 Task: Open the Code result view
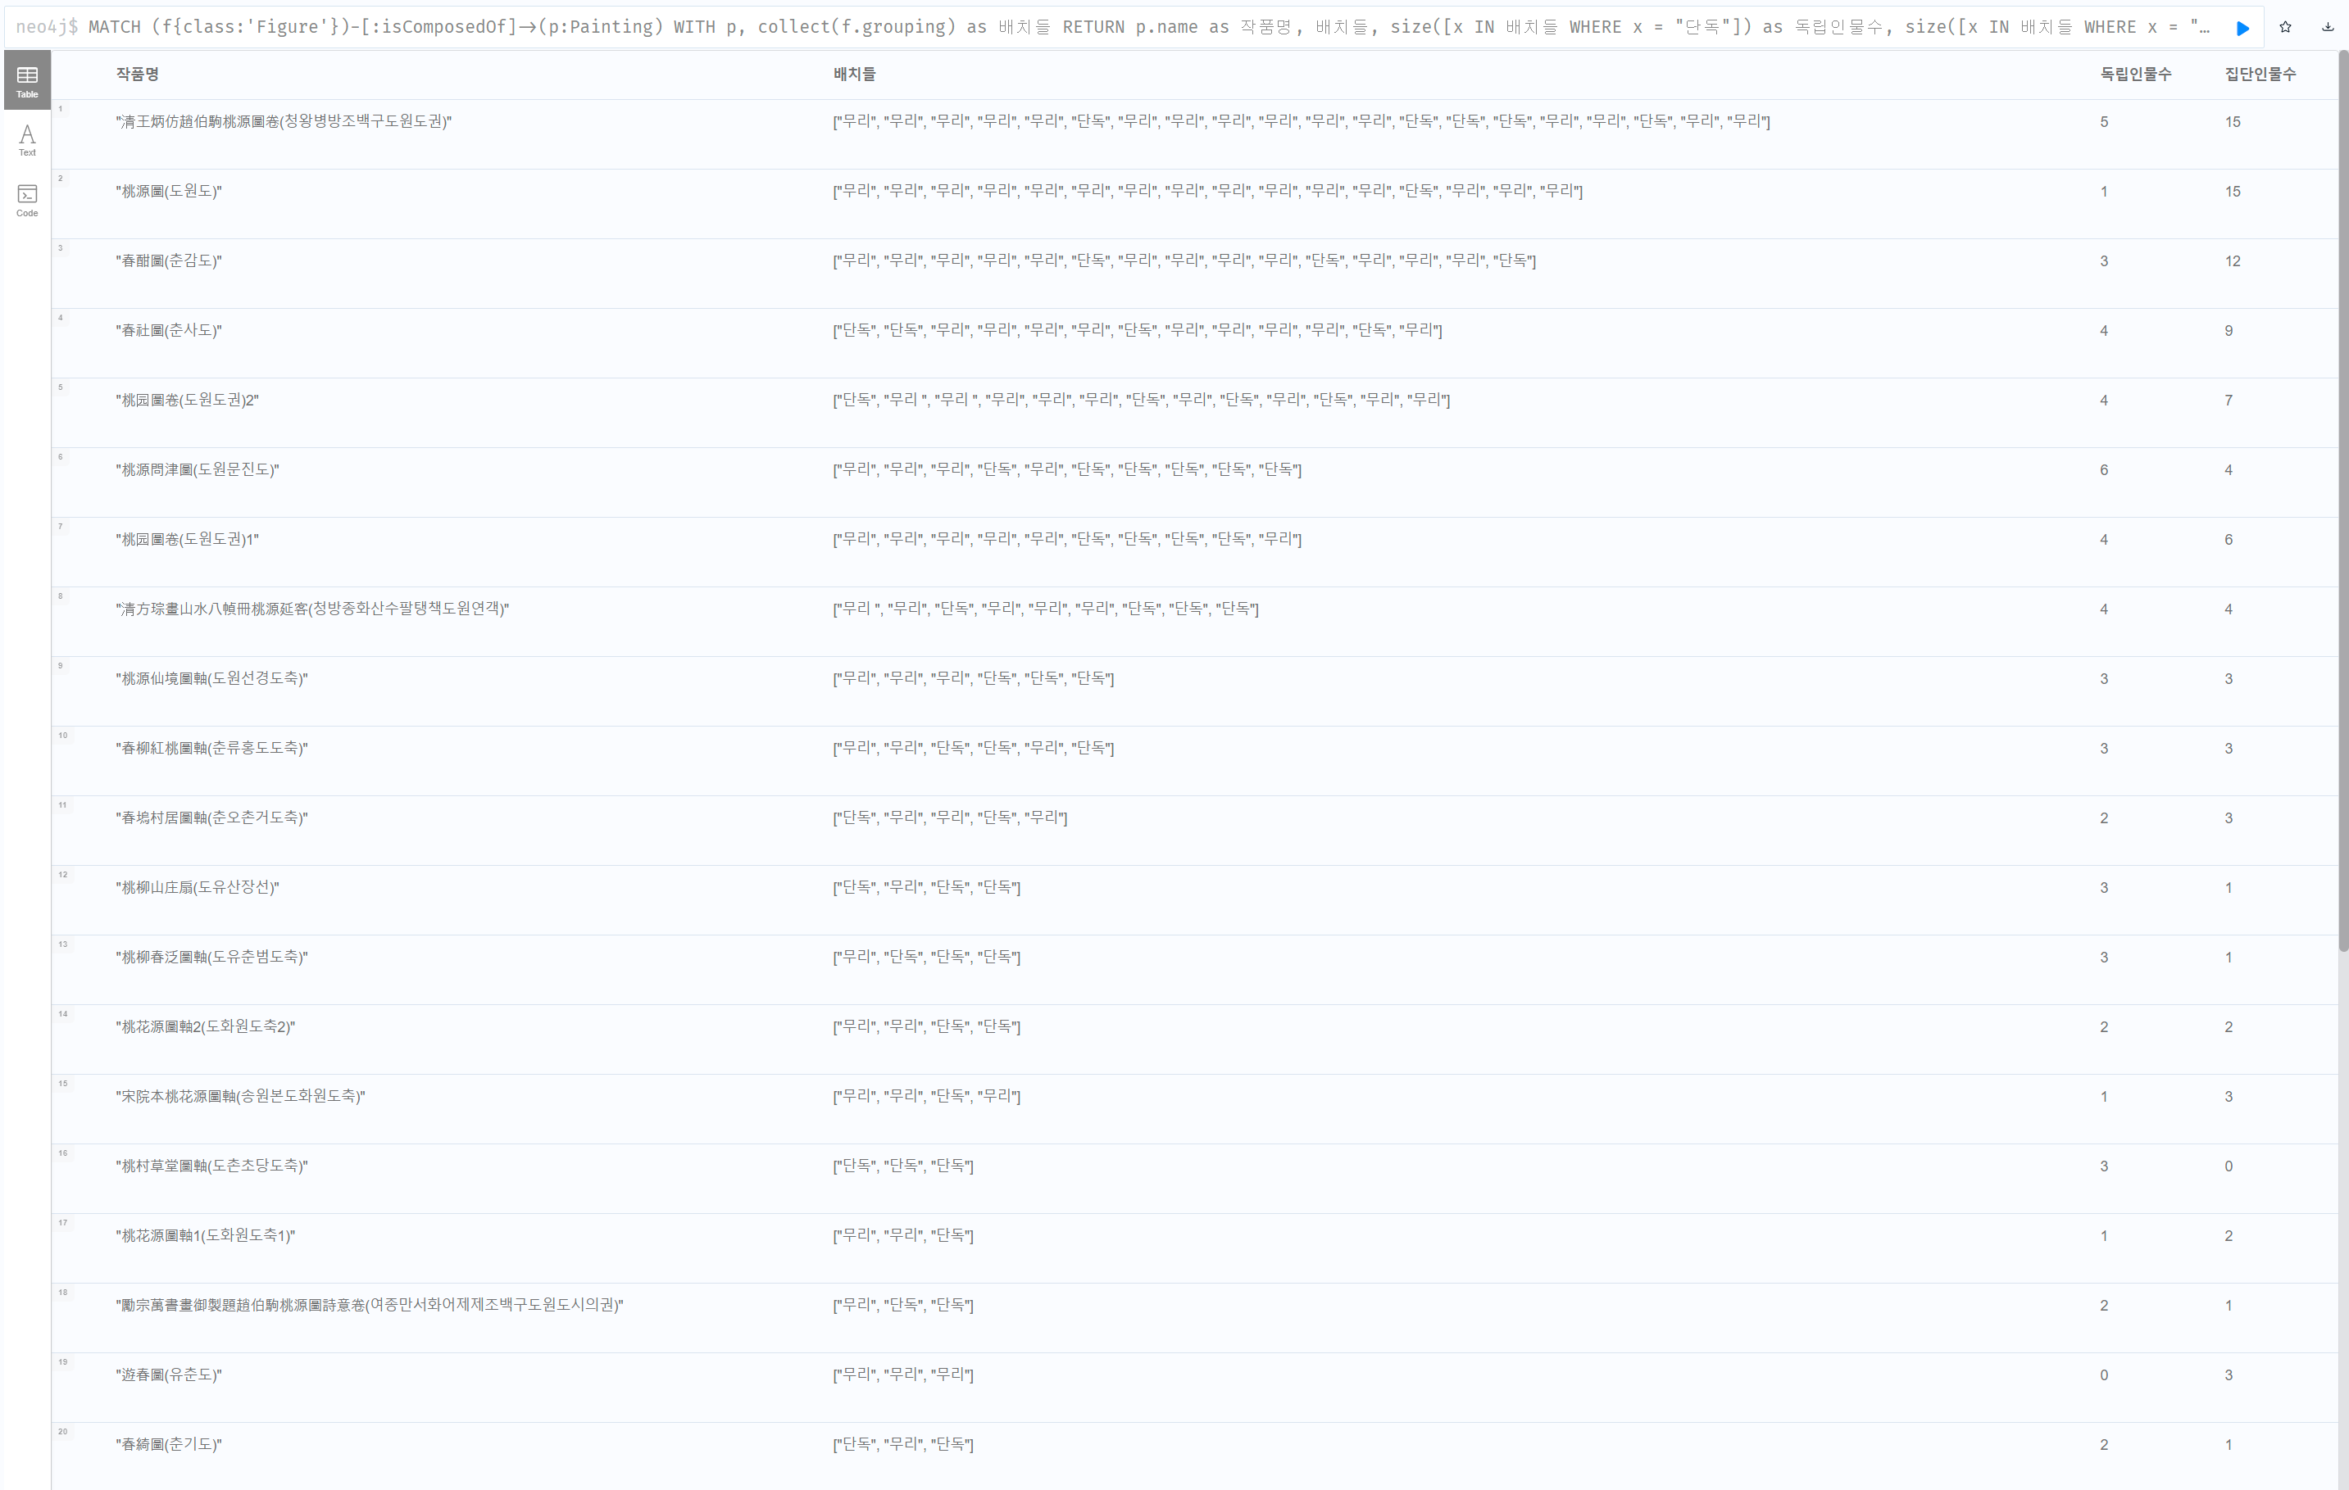pyautogui.click(x=27, y=201)
